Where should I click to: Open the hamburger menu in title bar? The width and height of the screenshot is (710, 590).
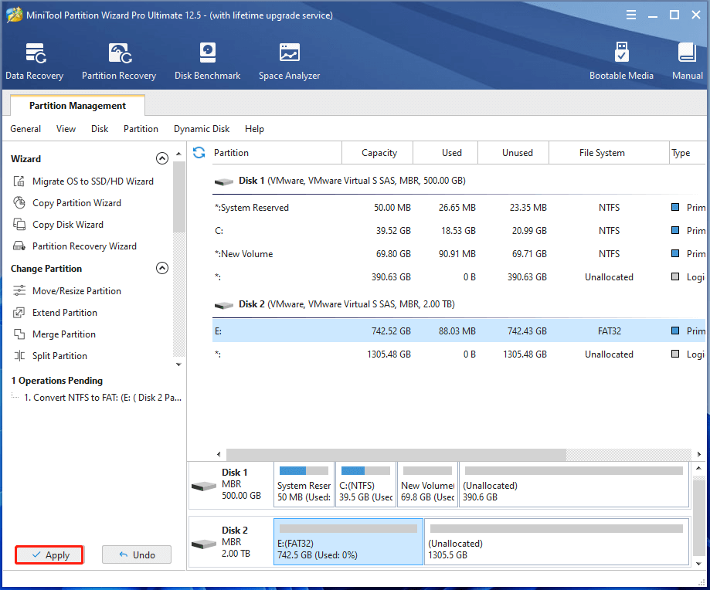click(x=631, y=15)
